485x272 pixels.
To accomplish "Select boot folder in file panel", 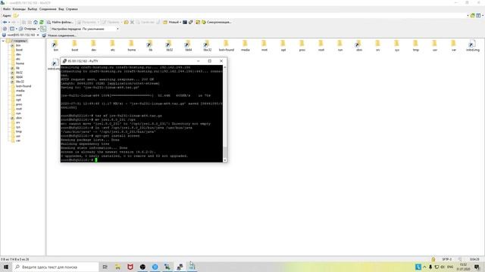I will [74, 45].
